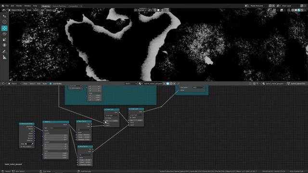Toggle From Instancer checkbox inside teal frame
Image resolution: width=308 pixels, height=173 pixels.
70,88
